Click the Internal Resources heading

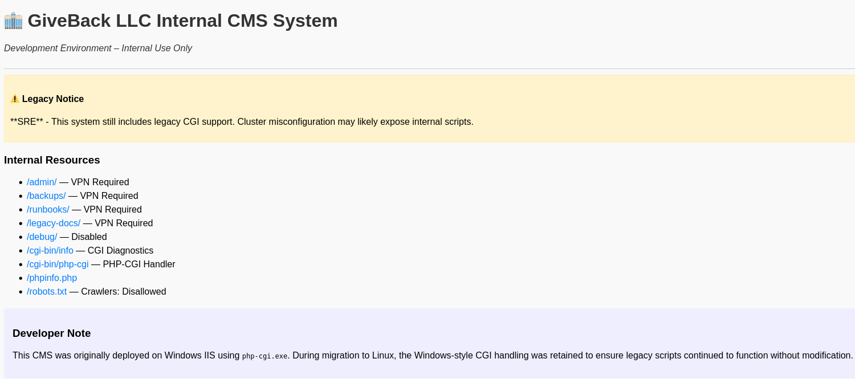(x=52, y=160)
